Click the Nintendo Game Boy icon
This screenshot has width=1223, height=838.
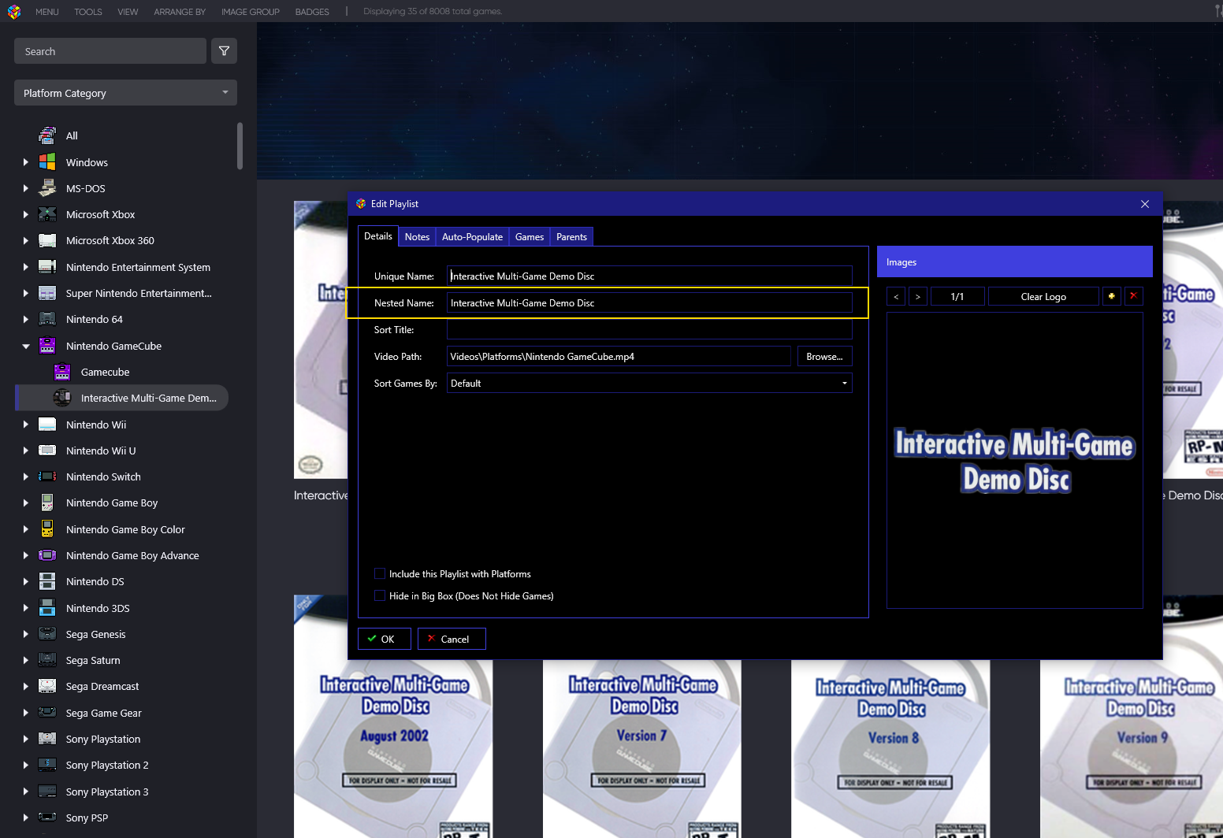point(47,502)
